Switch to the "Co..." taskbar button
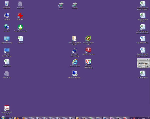Viewport: 150px width, 119px height. click(x=99, y=118)
